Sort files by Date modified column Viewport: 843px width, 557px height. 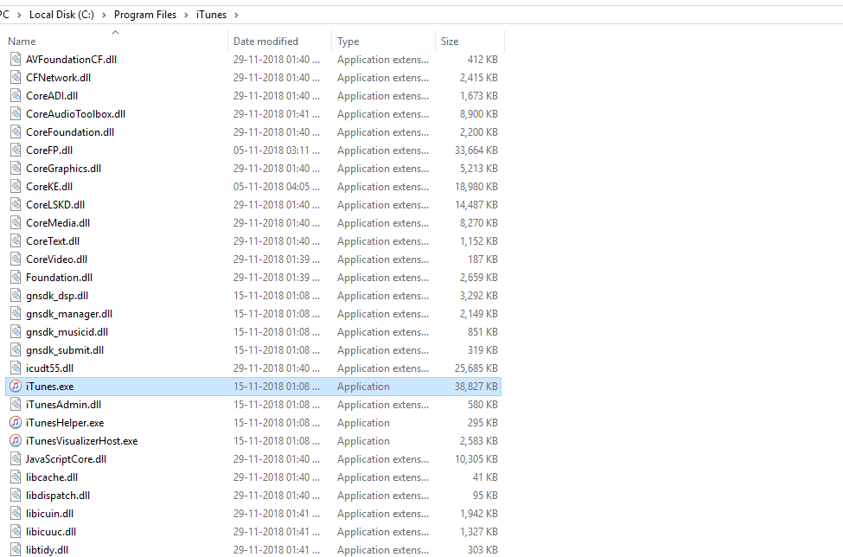[x=279, y=41]
